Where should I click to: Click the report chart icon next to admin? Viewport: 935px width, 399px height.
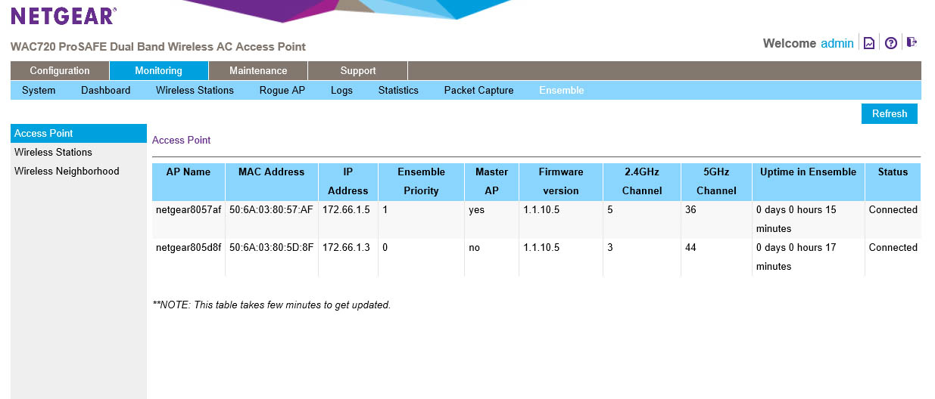click(x=869, y=43)
